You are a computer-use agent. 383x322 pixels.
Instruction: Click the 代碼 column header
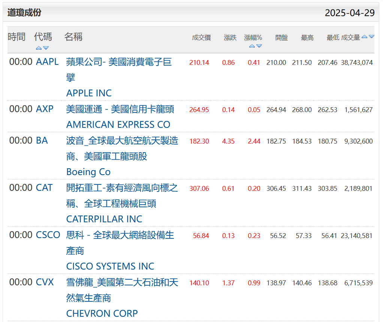(43, 37)
